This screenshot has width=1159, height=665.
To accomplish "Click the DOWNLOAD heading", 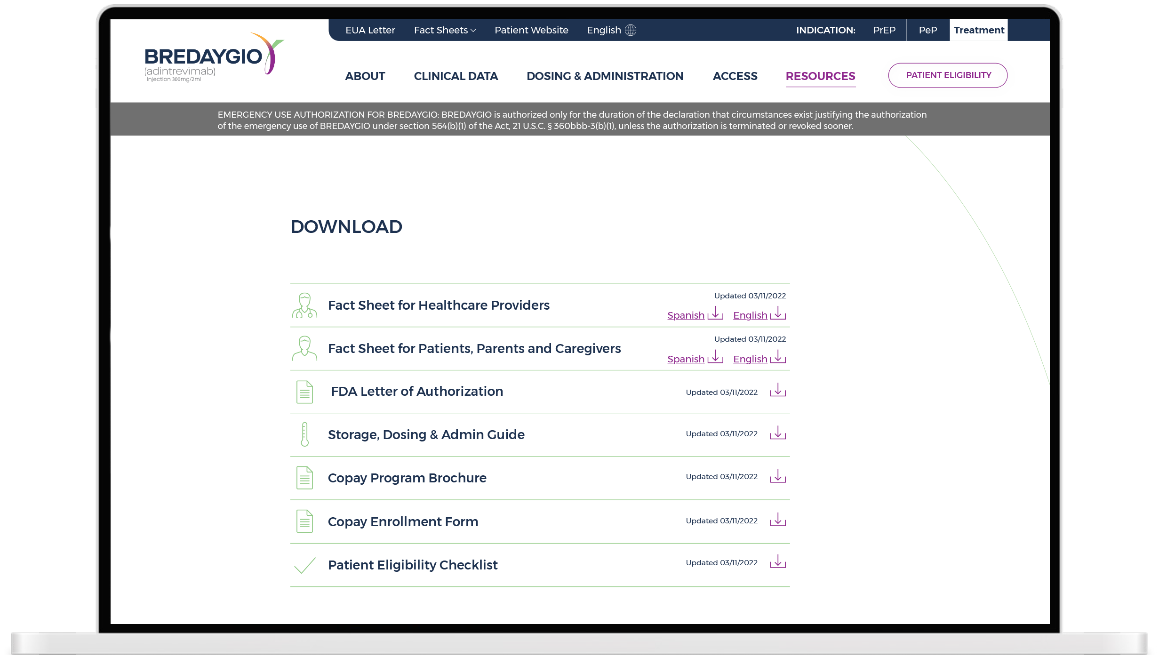I will tap(346, 227).
